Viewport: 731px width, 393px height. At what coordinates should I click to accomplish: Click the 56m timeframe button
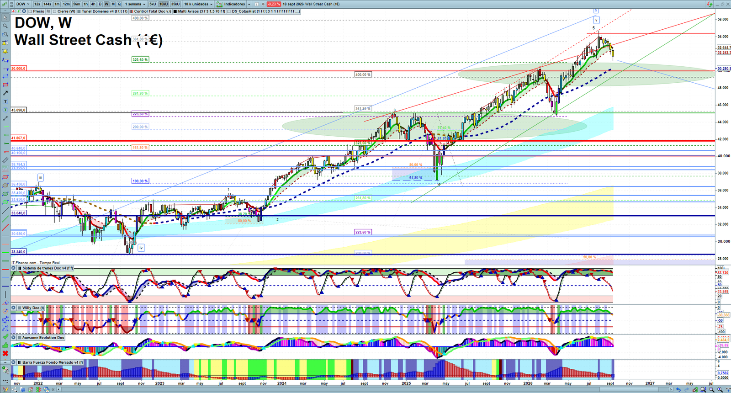click(x=77, y=4)
